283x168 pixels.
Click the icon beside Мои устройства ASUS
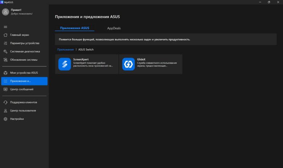(x=5, y=73)
